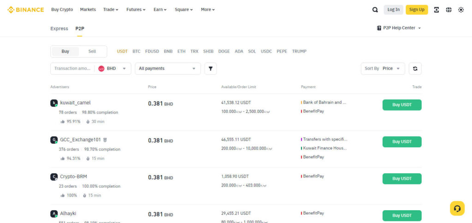Viewport: 472px width, 223px height.
Task: Select the BNB coin tab
Action: coord(168,52)
